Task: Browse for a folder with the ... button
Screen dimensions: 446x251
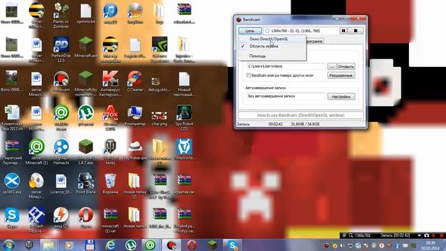Action: click(332, 67)
